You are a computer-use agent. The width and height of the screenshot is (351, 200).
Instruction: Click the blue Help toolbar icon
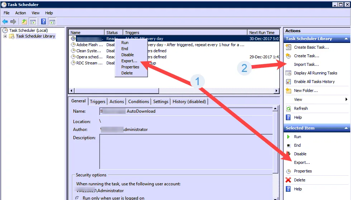tap(43, 22)
